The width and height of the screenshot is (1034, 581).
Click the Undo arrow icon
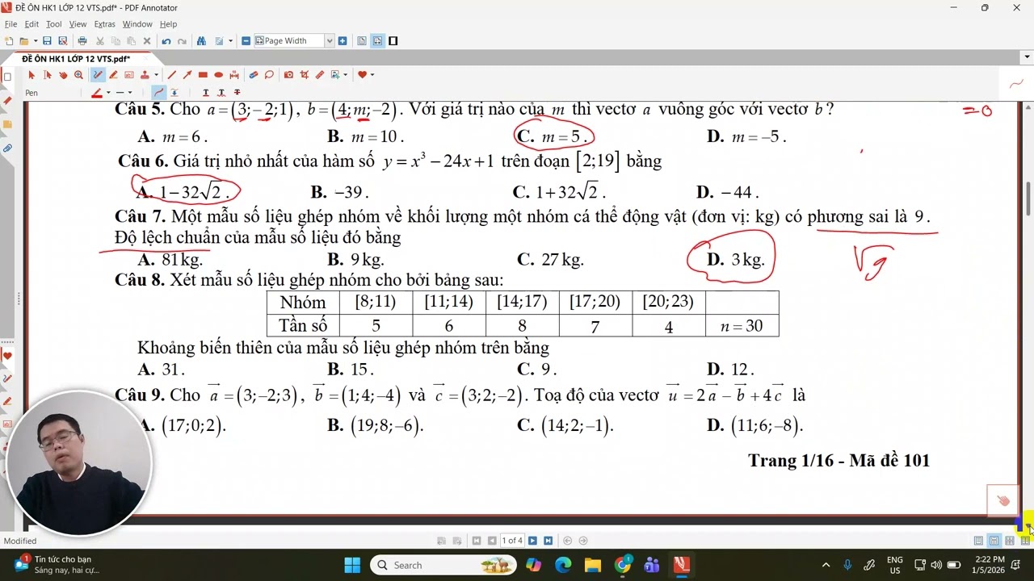click(x=166, y=41)
